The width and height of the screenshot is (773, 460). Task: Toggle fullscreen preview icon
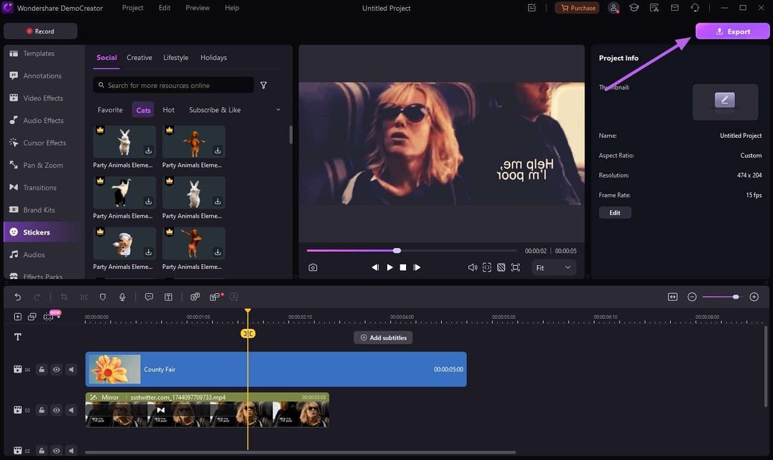coord(515,268)
